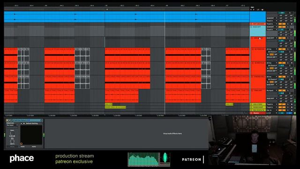Click the wrench icon on the plug-in device title bar
300x169 pixels.
[12, 120]
